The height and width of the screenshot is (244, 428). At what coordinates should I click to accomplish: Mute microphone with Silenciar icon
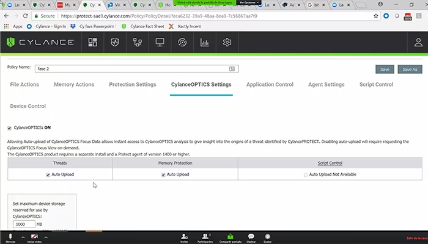pyautogui.click(x=10, y=237)
